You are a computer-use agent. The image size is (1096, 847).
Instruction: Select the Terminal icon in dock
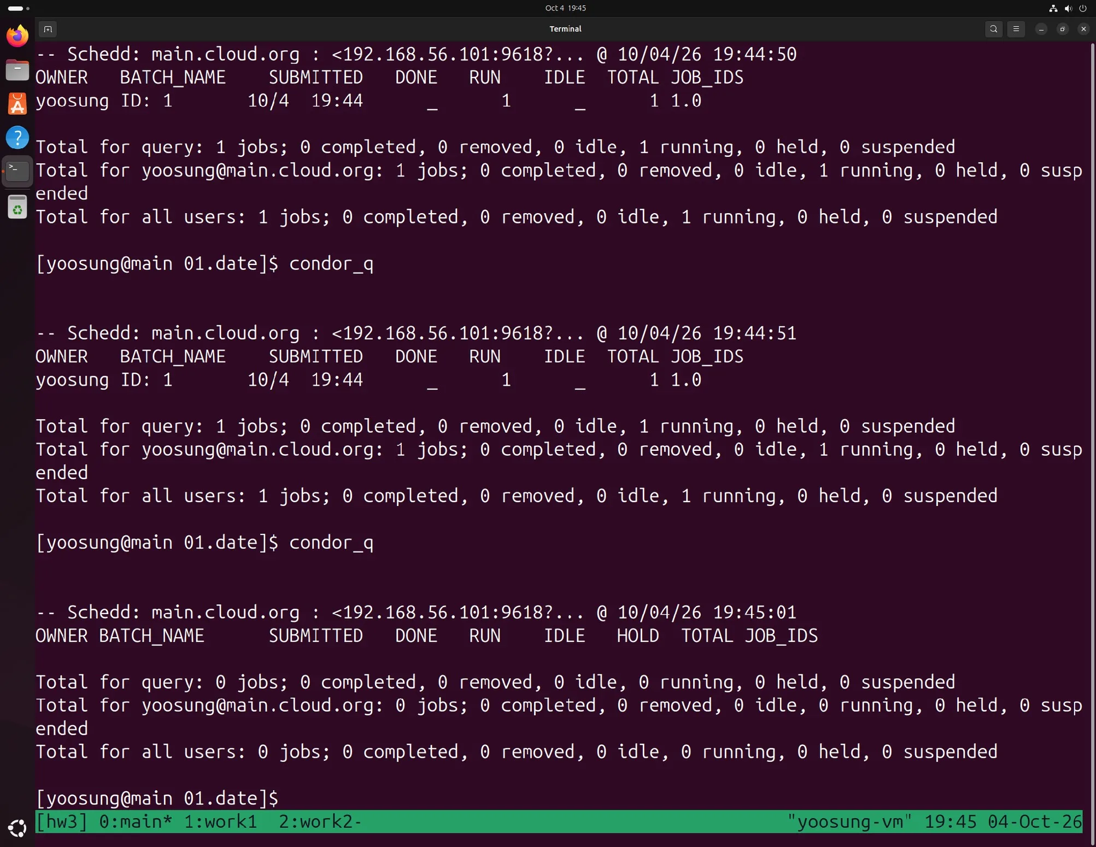tap(17, 172)
